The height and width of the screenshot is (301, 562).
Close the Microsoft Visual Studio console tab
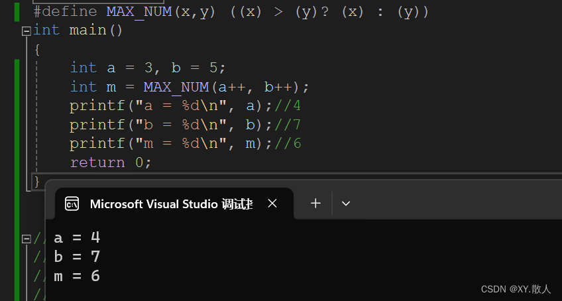click(x=272, y=204)
